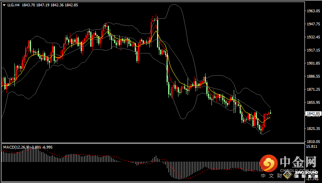The image size is (322, 183).
Task: Click the dropdown triangle beside LLG,H4
Action: (x=4, y=5)
